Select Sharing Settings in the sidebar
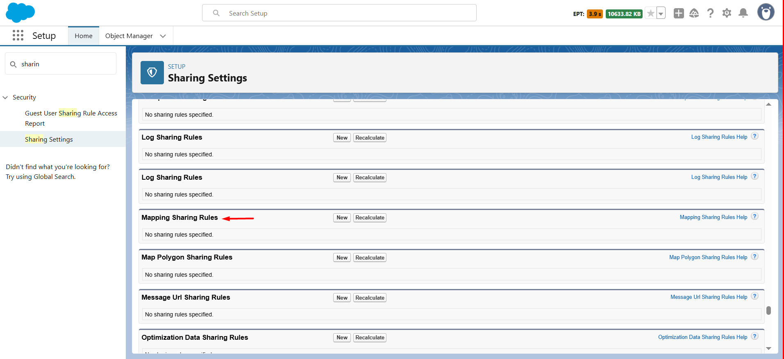The image size is (784, 359). (49, 139)
